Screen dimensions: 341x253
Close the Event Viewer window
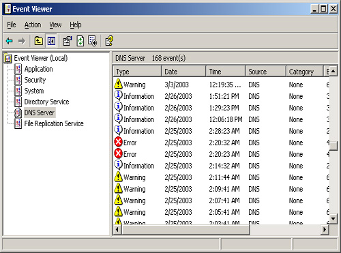pyautogui.click(x=333, y=9)
